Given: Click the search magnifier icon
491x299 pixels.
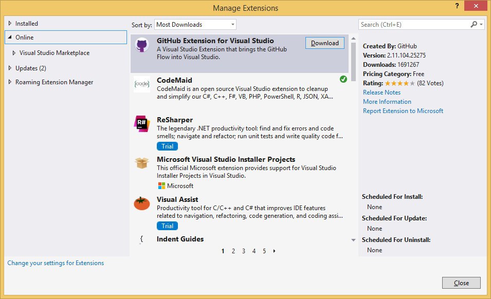Looking at the screenshot, I should coord(474,24).
